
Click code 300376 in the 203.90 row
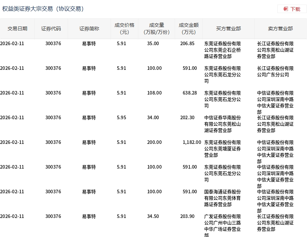tap(53, 217)
